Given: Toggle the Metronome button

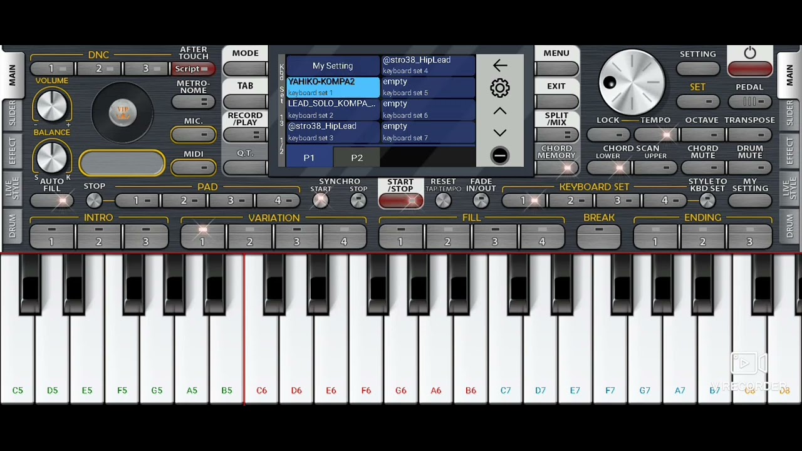Looking at the screenshot, I should tap(193, 101).
